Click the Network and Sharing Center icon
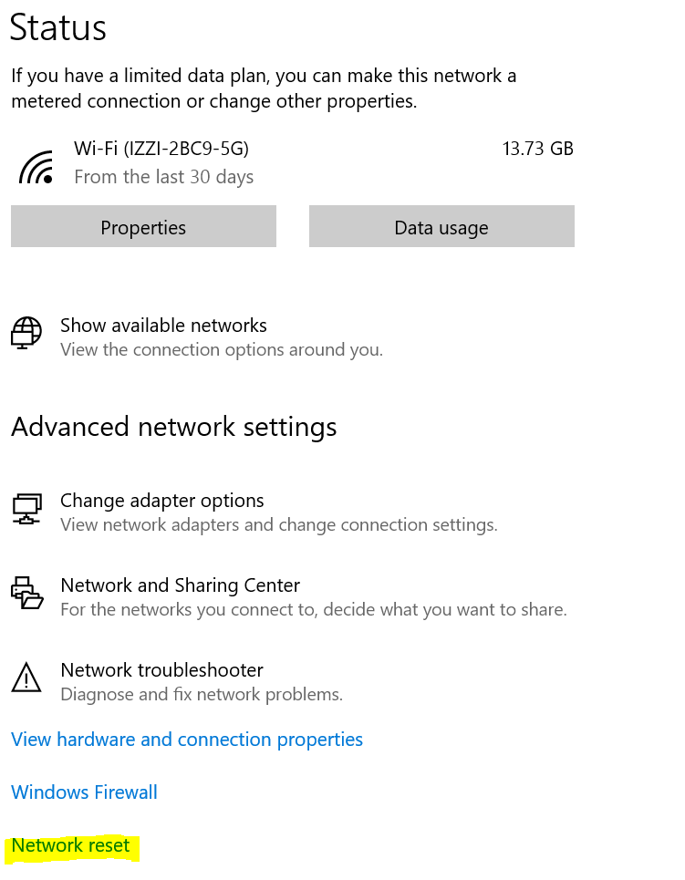The image size is (685, 880). (27, 593)
